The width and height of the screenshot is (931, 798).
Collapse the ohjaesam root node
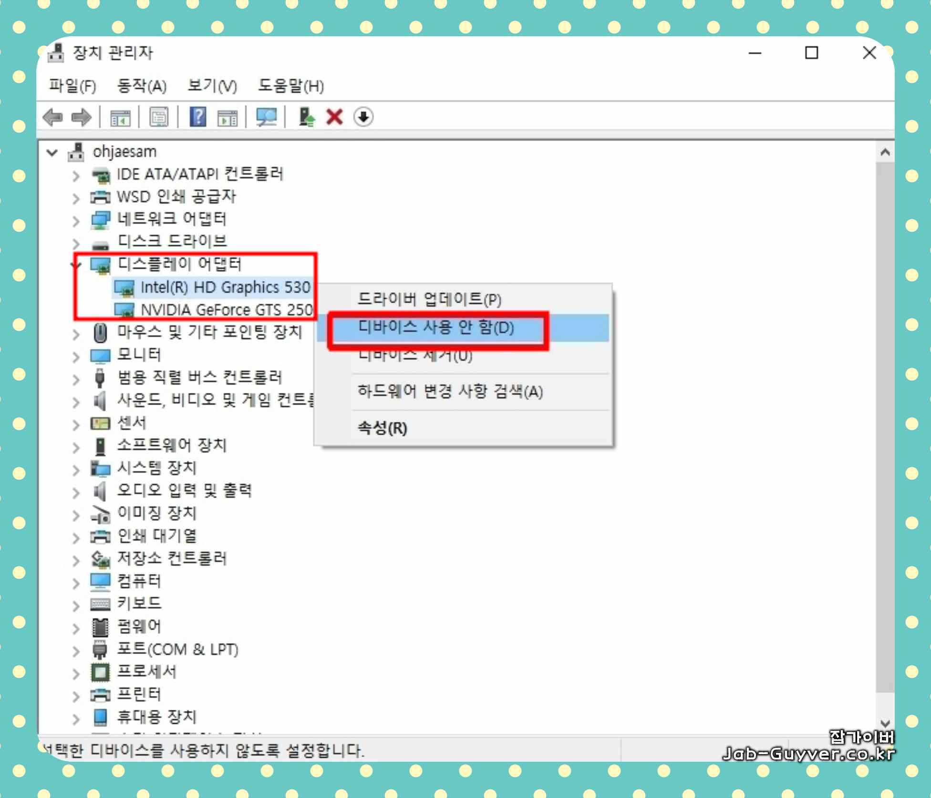click(52, 153)
